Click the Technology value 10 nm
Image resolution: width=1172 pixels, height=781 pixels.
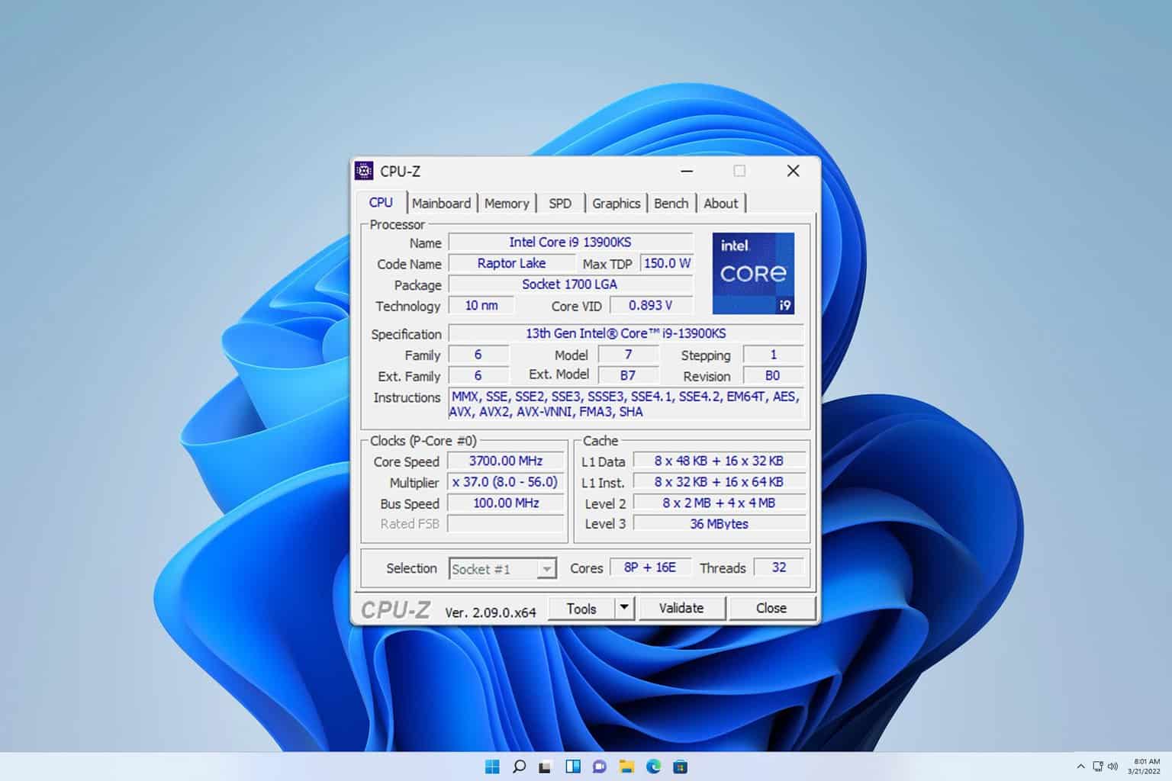click(x=481, y=305)
